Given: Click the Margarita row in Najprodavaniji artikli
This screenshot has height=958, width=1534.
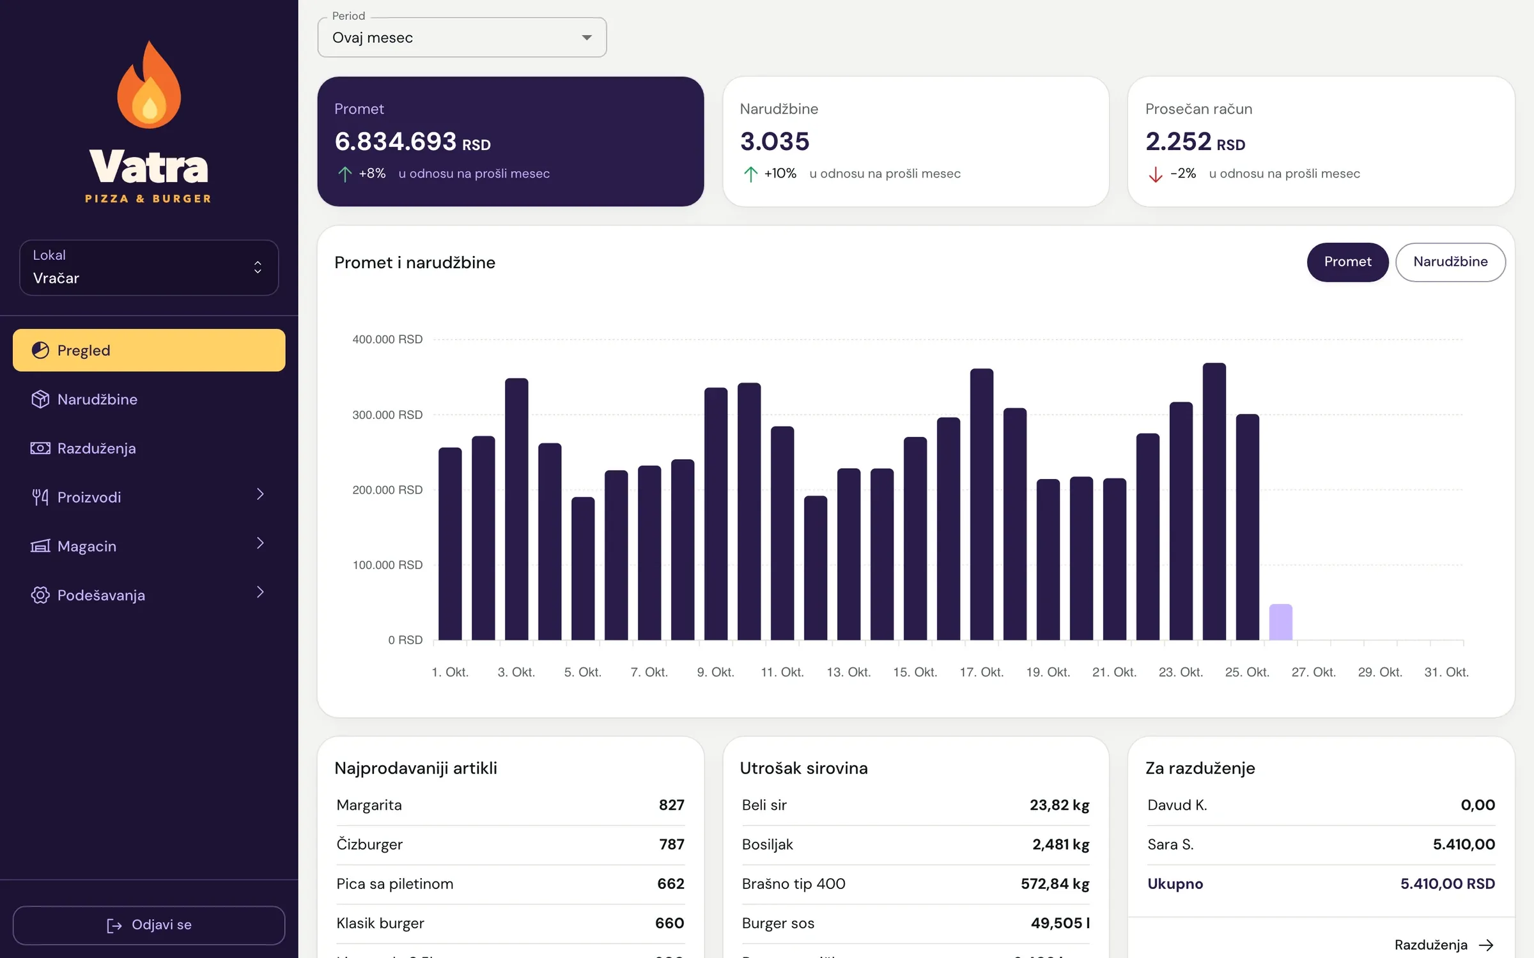Looking at the screenshot, I should 510,805.
